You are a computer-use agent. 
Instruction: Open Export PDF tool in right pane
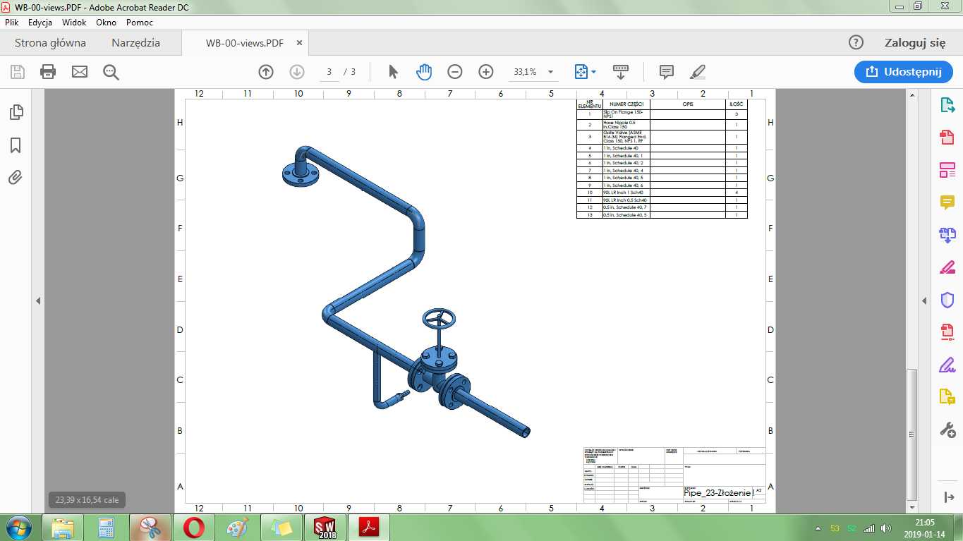point(947,106)
